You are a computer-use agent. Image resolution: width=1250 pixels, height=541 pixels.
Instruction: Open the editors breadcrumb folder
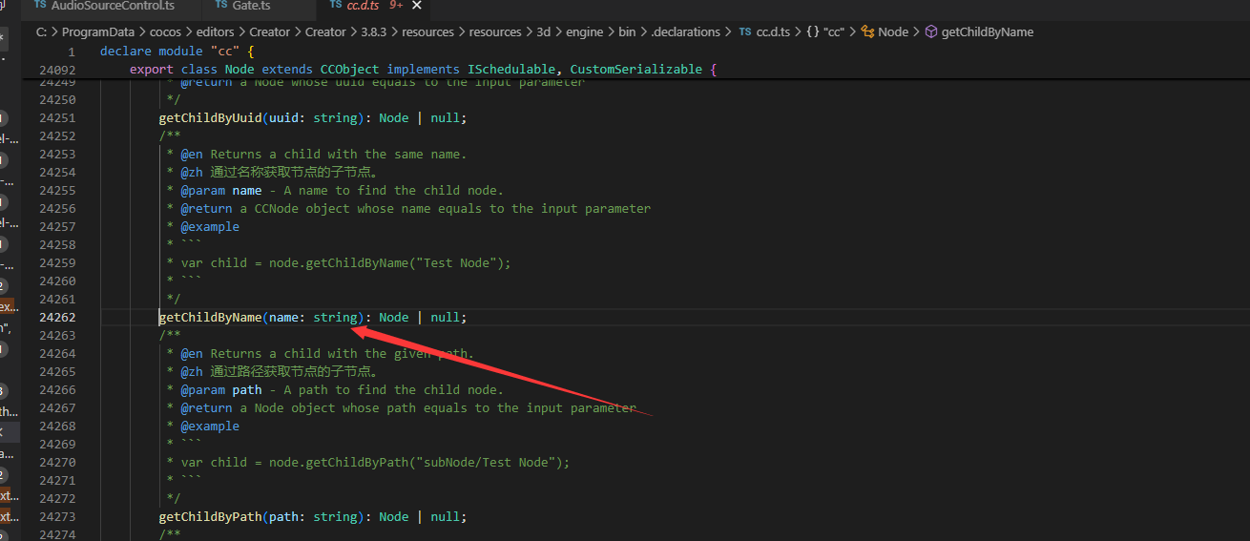coord(216,31)
